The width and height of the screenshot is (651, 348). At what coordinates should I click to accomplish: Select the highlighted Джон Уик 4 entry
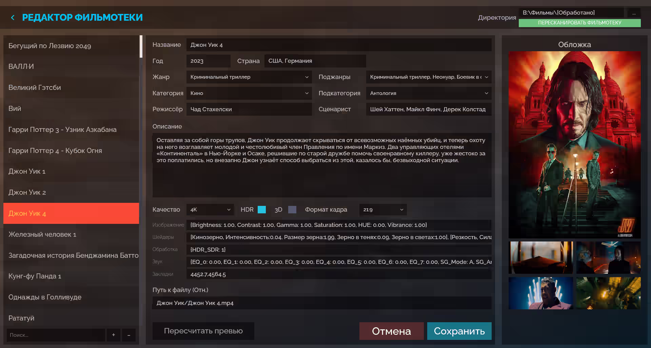[x=71, y=213]
